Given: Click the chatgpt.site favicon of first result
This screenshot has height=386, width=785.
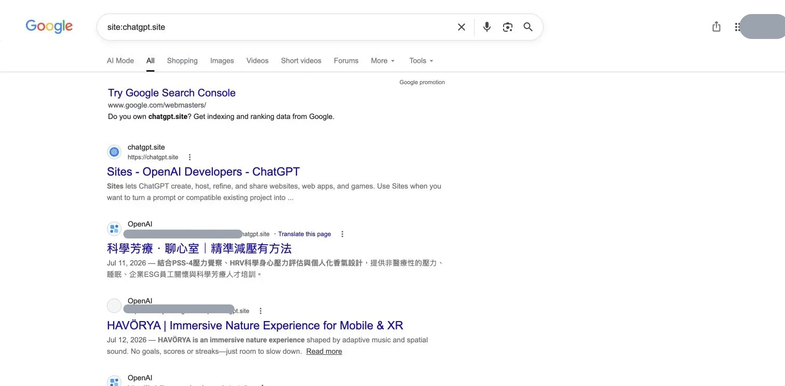Looking at the screenshot, I should point(114,152).
